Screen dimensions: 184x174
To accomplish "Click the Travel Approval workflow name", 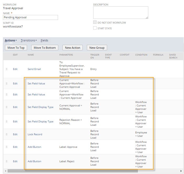I will click(x=13, y=8).
